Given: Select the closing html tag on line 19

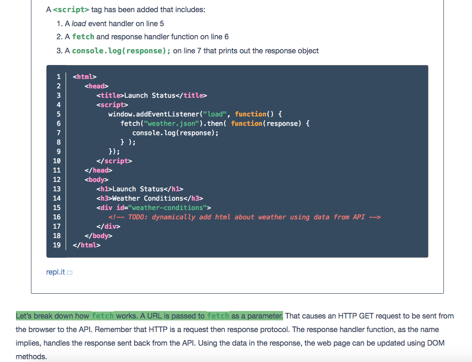Looking at the screenshot, I should coord(87,245).
